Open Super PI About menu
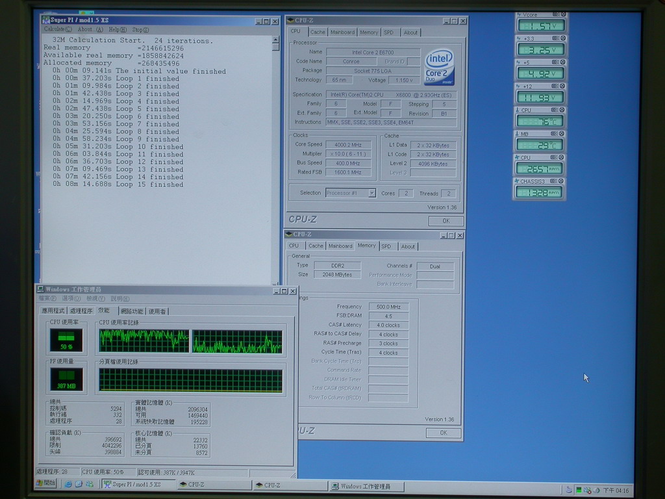 click(90, 29)
